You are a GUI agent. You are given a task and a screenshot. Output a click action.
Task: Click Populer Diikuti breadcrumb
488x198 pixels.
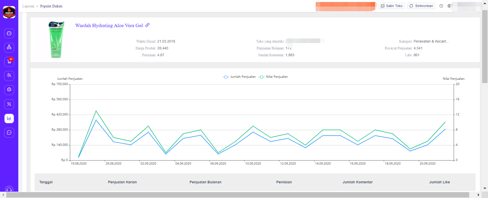point(51,6)
